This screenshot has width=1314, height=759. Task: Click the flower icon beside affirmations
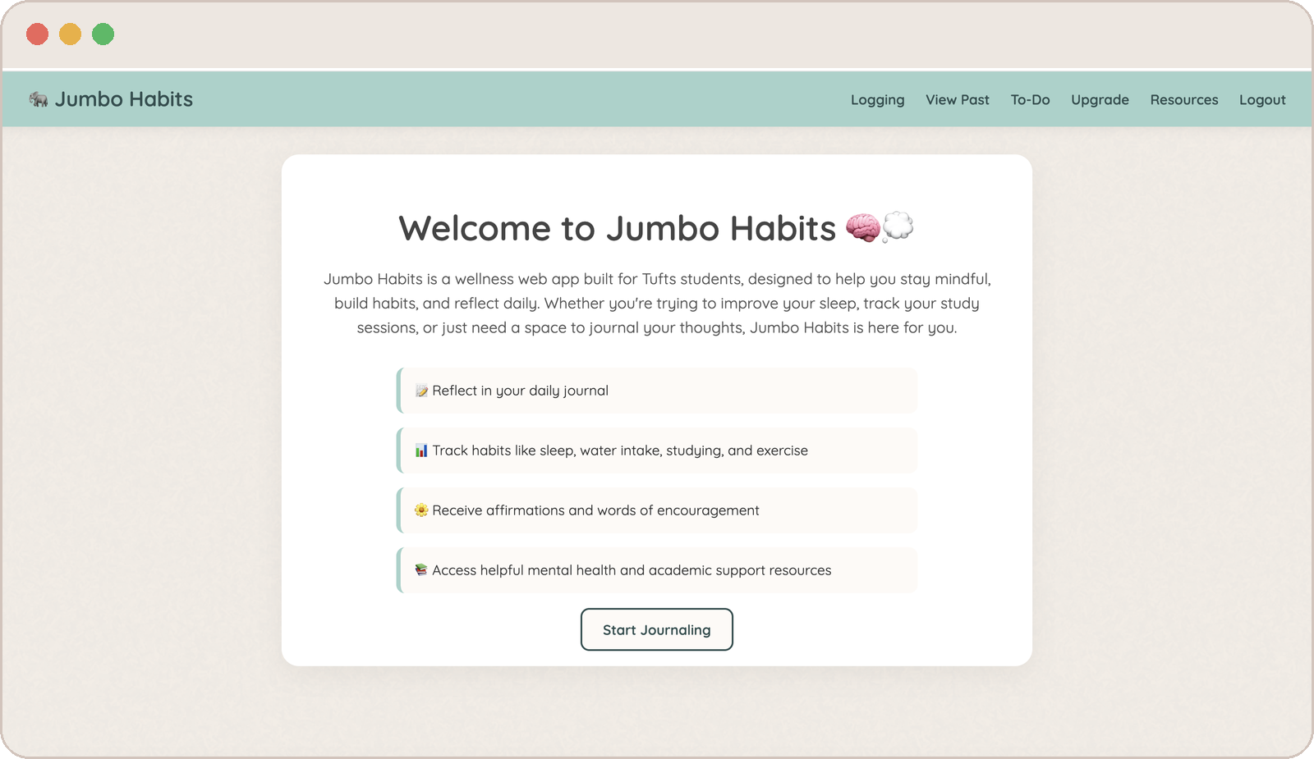click(421, 510)
